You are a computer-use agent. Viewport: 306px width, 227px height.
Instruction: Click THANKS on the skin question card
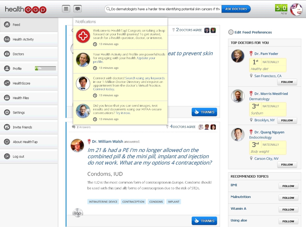click(204, 112)
